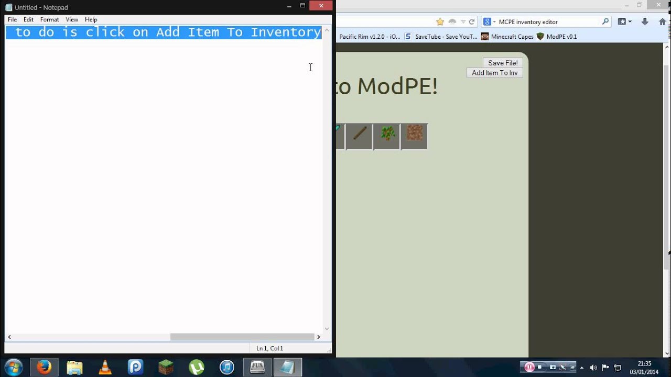Open the URL history dropdown arrow
Viewport: 671px width, 377px height.
coord(463,22)
